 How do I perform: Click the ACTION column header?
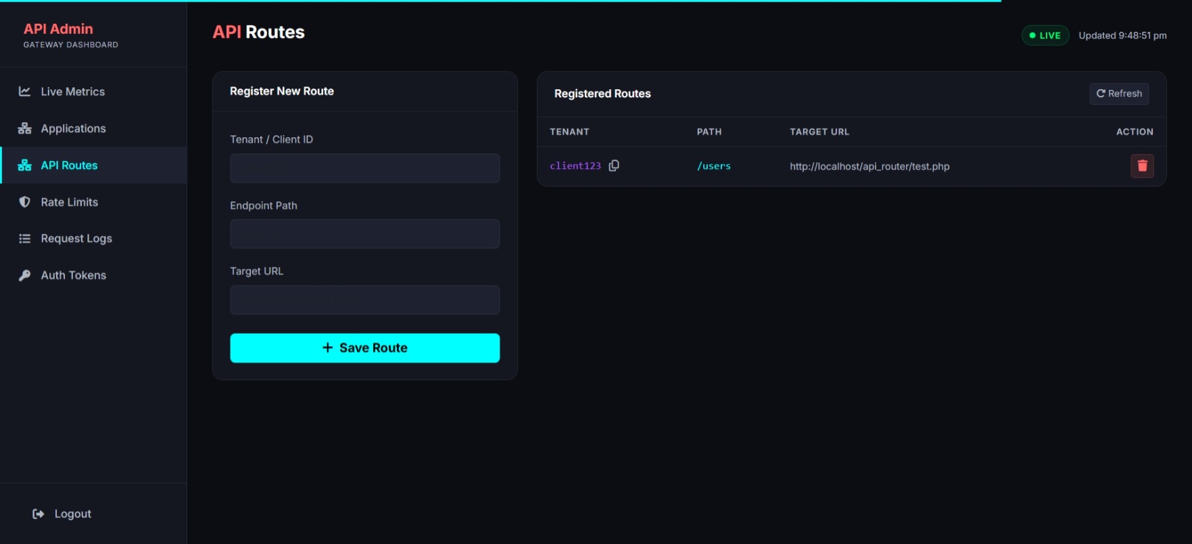click(1135, 132)
